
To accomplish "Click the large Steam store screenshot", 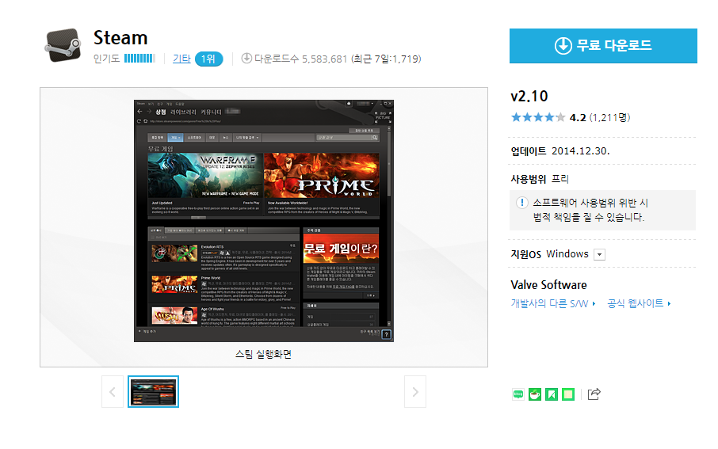I will 264,221.
